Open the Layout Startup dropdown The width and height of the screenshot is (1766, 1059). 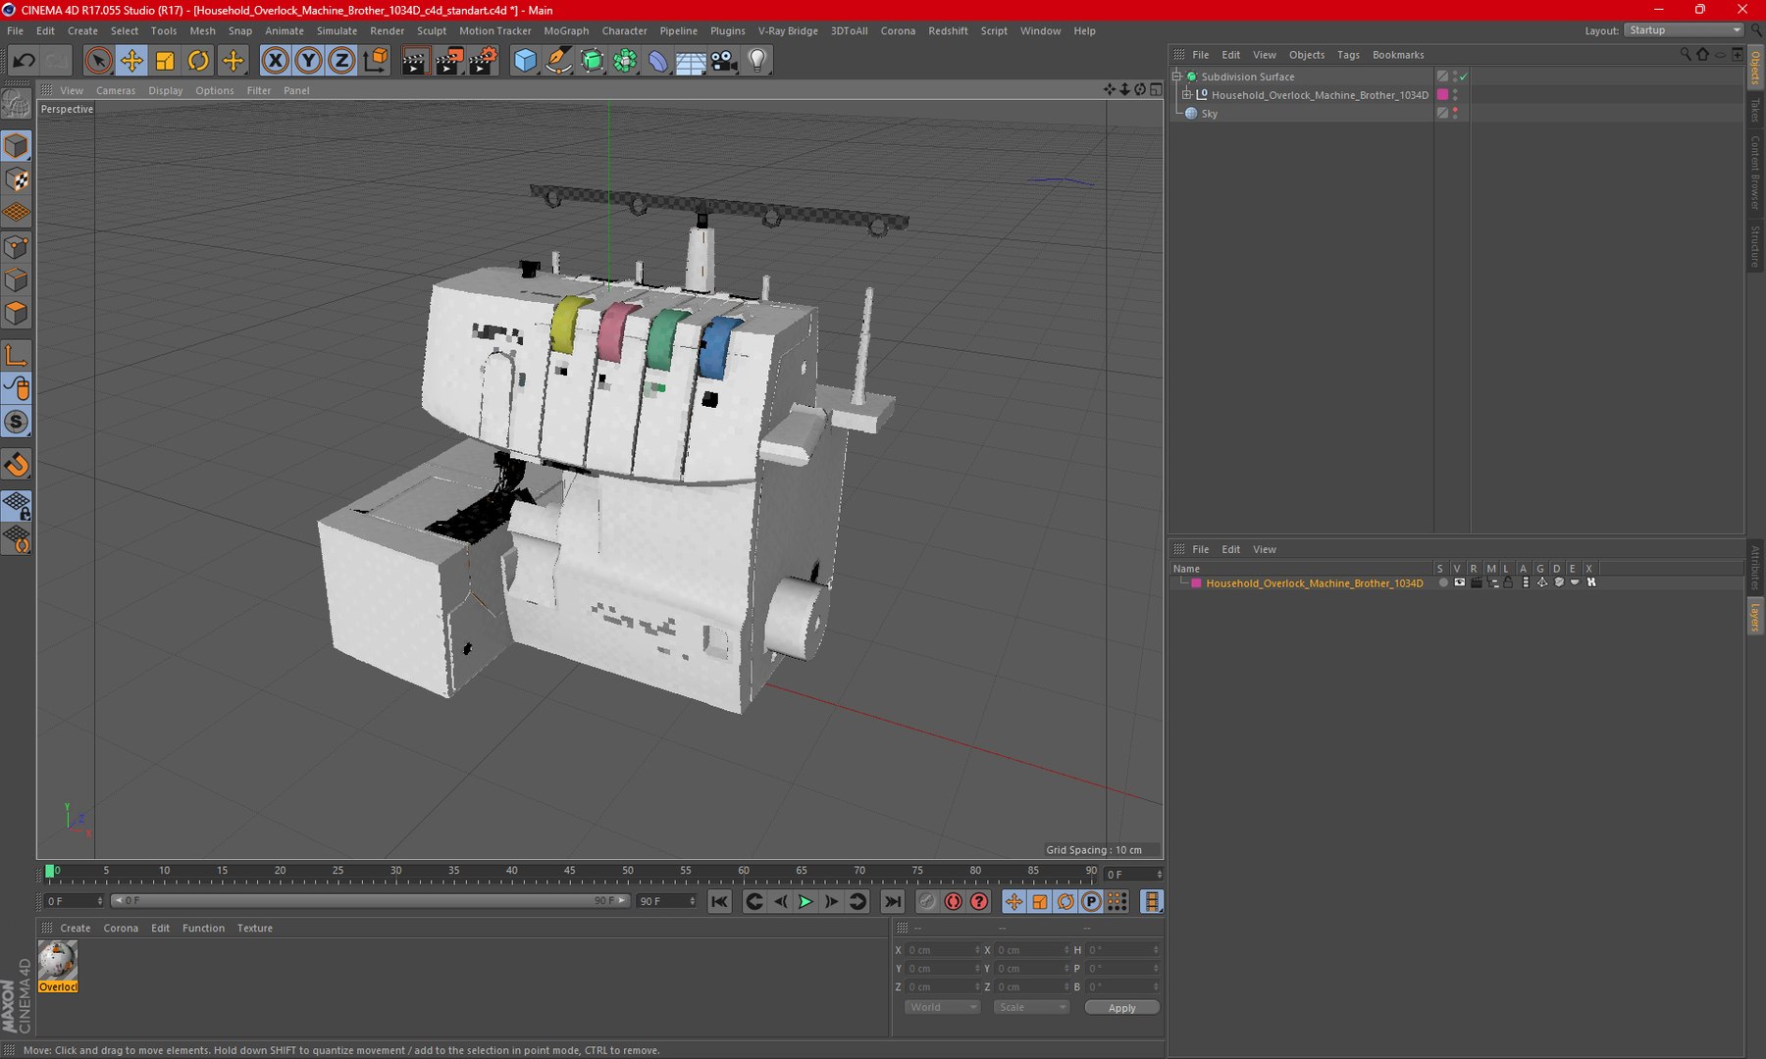click(x=1684, y=30)
